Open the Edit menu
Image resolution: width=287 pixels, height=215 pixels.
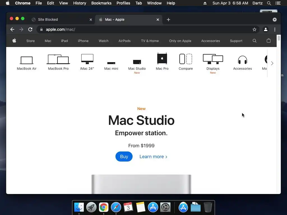[50, 3]
